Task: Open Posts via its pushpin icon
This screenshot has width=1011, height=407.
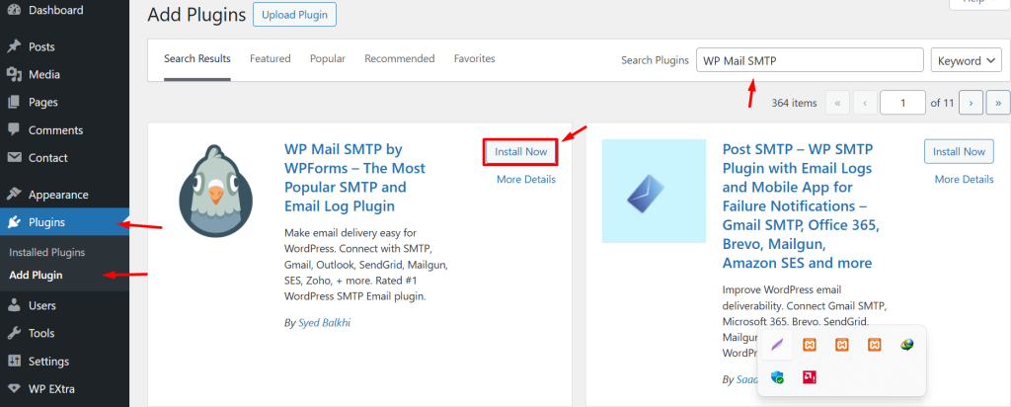Action: point(14,47)
